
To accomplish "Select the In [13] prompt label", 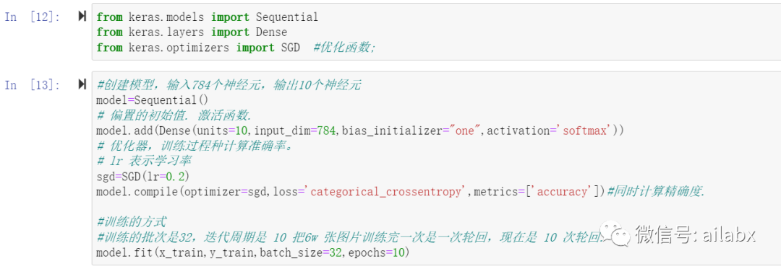I will (x=33, y=85).
